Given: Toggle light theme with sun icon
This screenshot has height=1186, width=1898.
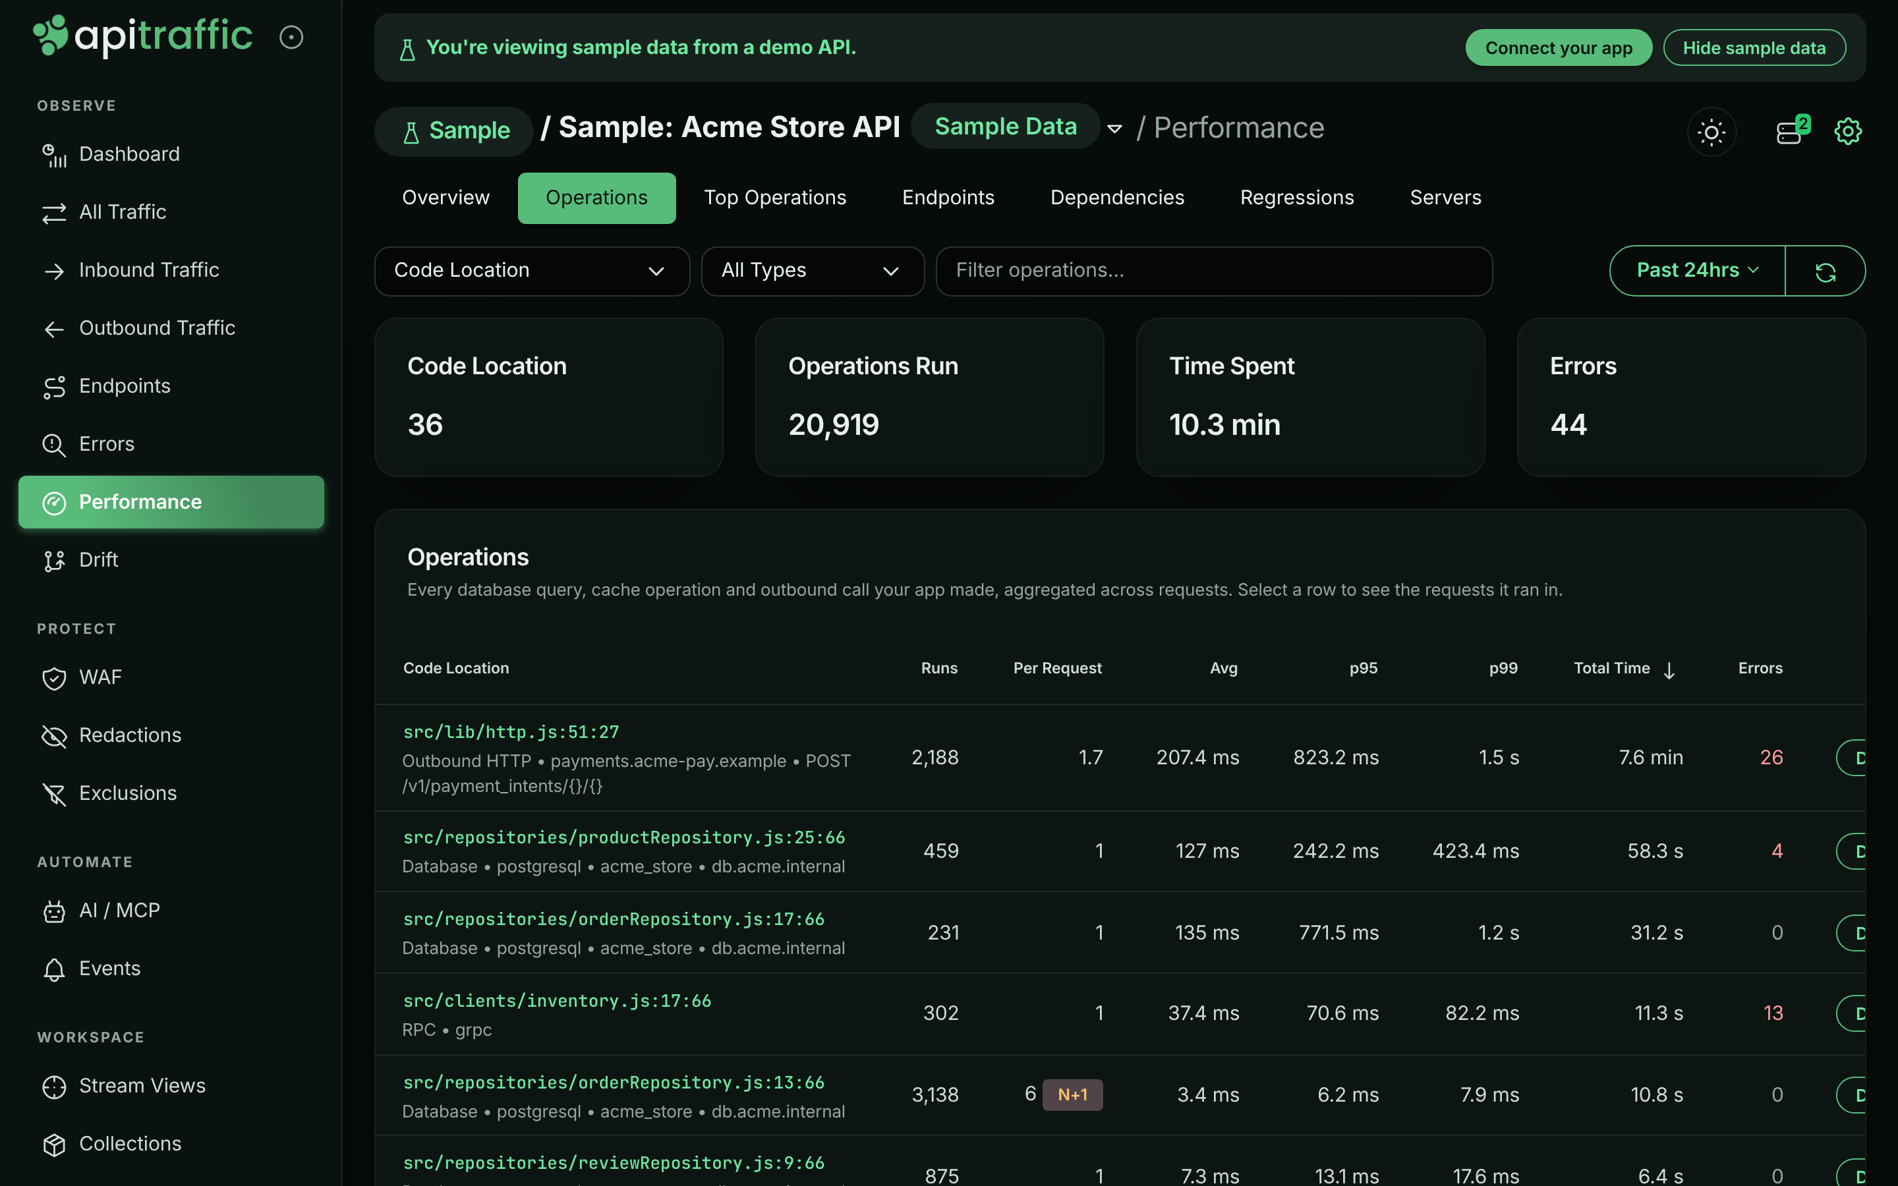Looking at the screenshot, I should 1711,132.
